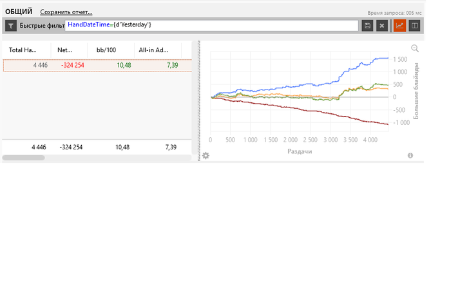
Task: Click the green 10,48 value in the row
Action: click(x=124, y=65)
